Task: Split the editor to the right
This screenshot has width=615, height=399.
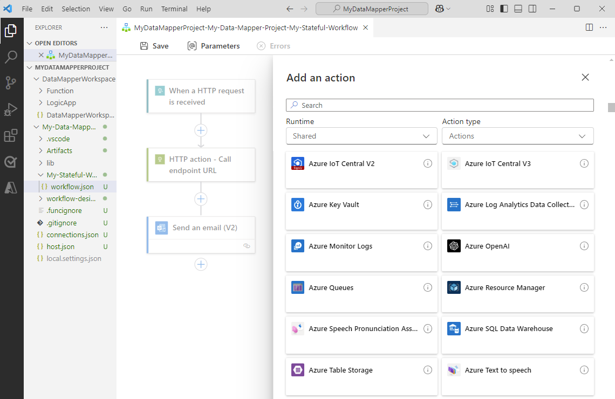Action: pos(589,27)
